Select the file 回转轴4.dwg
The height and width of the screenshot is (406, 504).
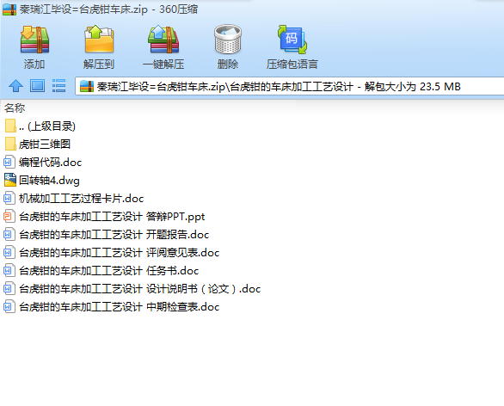point(42,180)
